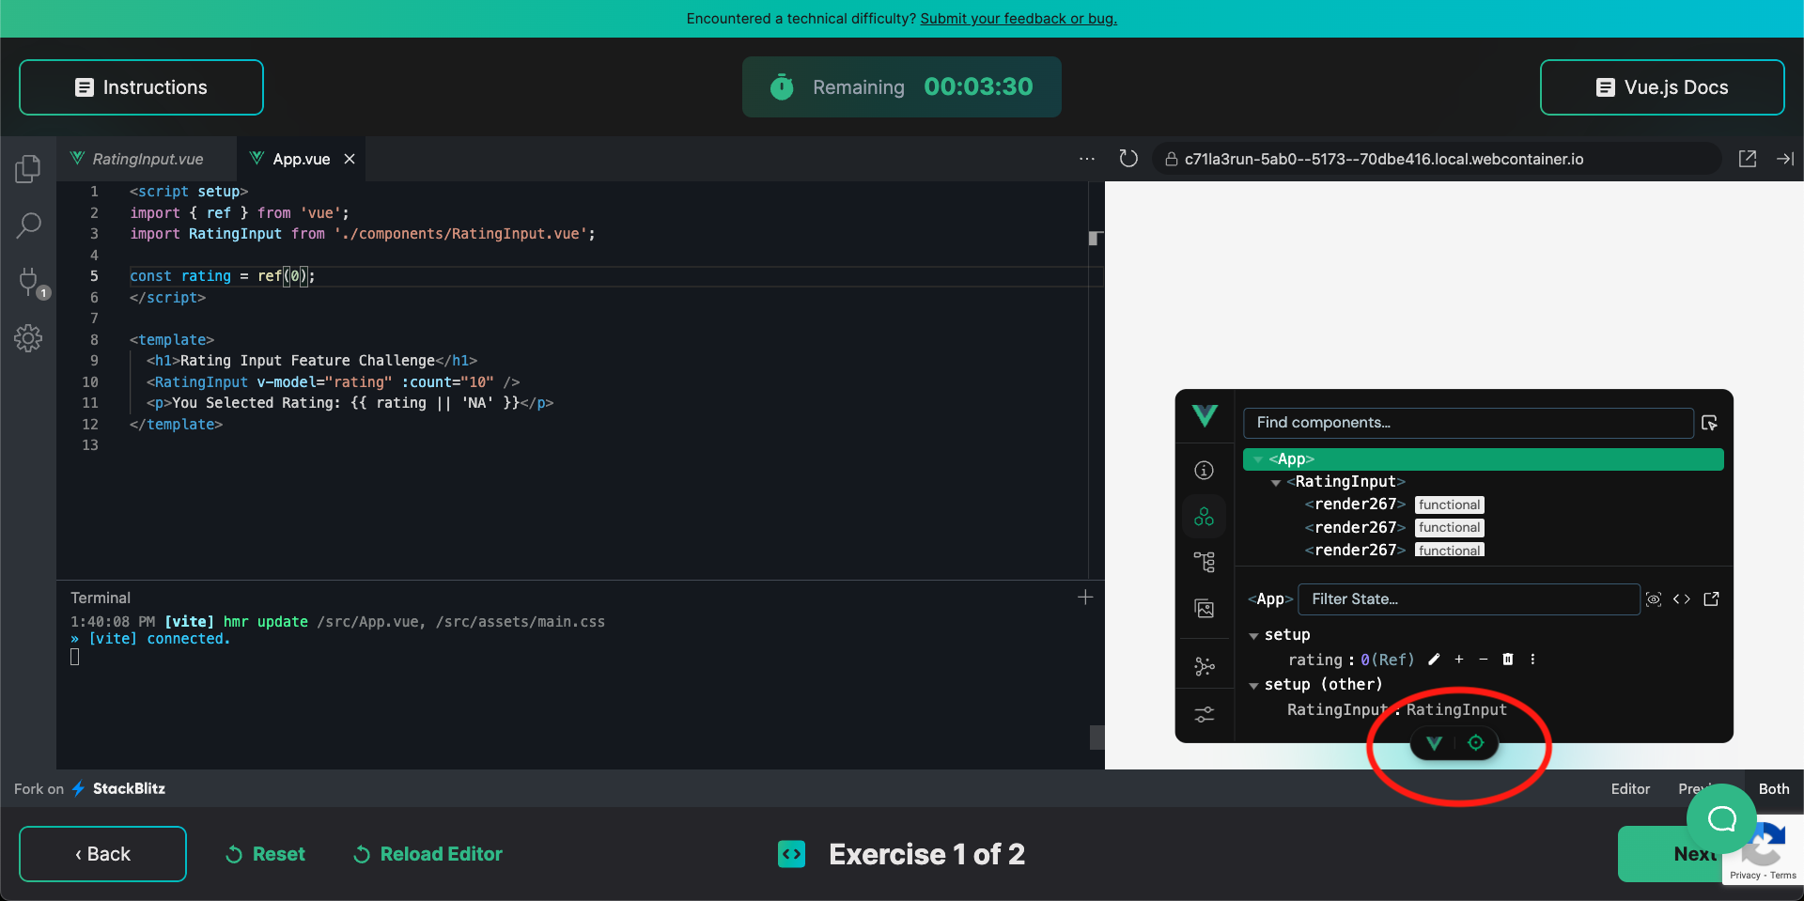The image size is (1804, 901).
Task: Open the editor more actions ellipsis
Action: tap(1087, 159)
